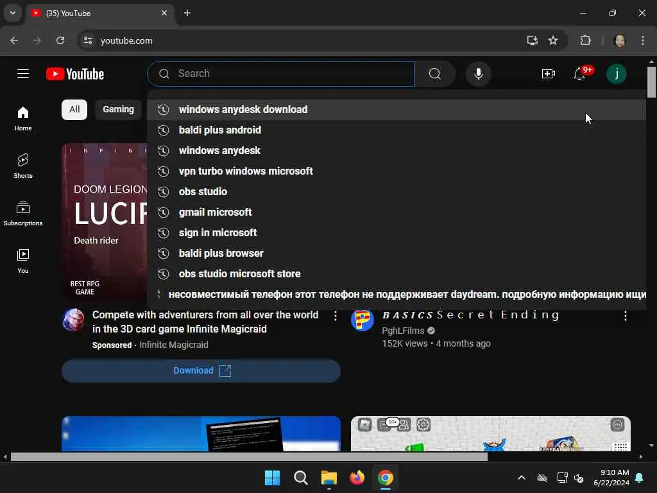Select the Gaming filter chip
Screen dimensions: 657x493
[x=119, y=109]
